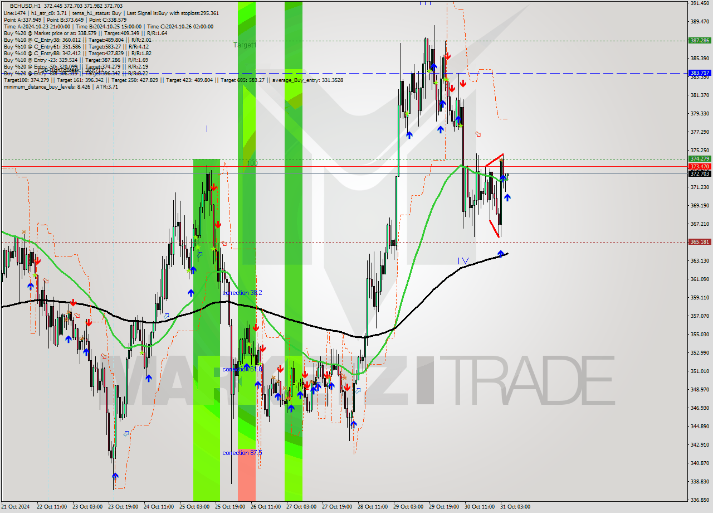Click the black 372.703 current price tag
This screenshot has width=713, height=513.
pyautogui.click(x=700, y=173)
